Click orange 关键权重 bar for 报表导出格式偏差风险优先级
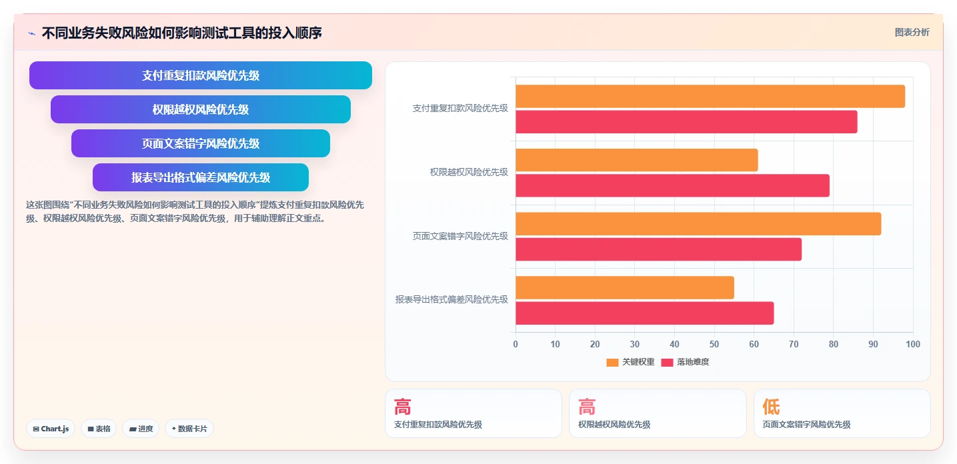Image resolution: width=957 pixels, height=464 pixels. click(x=625, y=287)
